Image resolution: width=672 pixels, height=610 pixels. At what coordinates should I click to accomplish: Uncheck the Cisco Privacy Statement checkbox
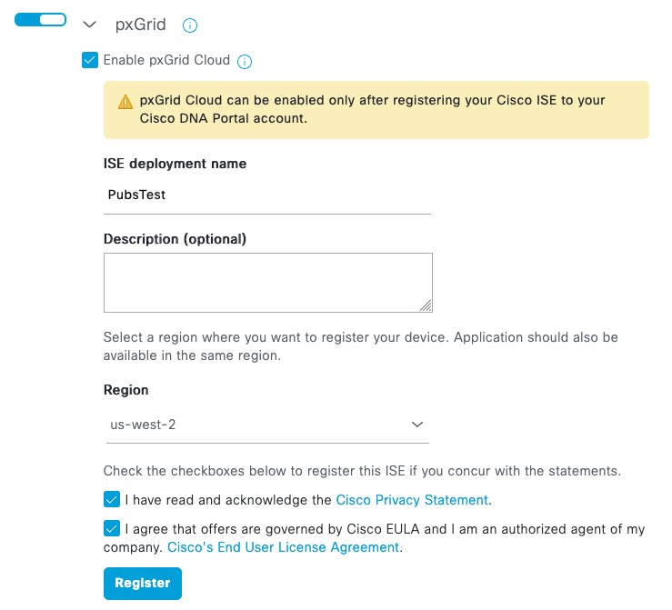point(112,499)
